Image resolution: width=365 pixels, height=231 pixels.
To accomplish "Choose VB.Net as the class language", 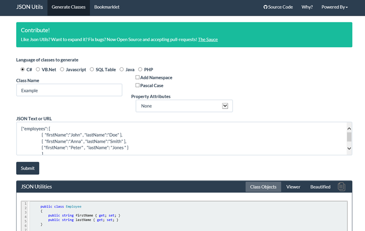I will (38, 70).
